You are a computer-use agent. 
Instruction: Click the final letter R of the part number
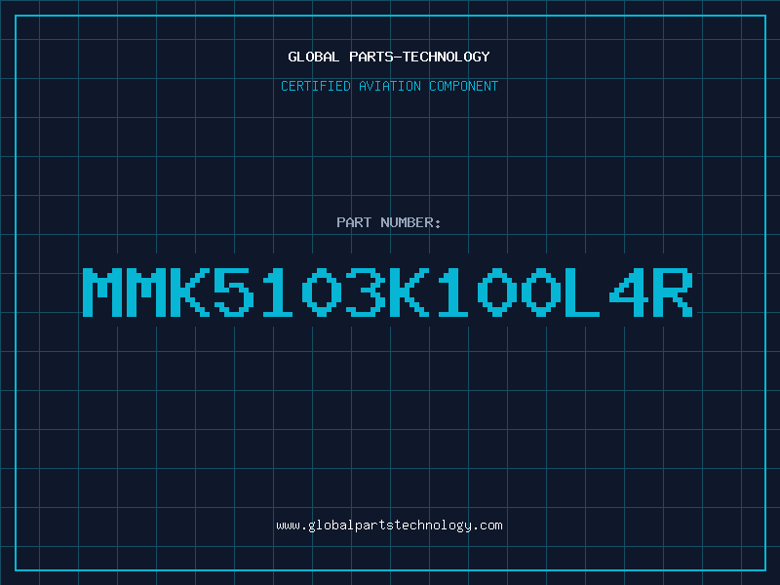pyautogui.click(x=673, y=292)
